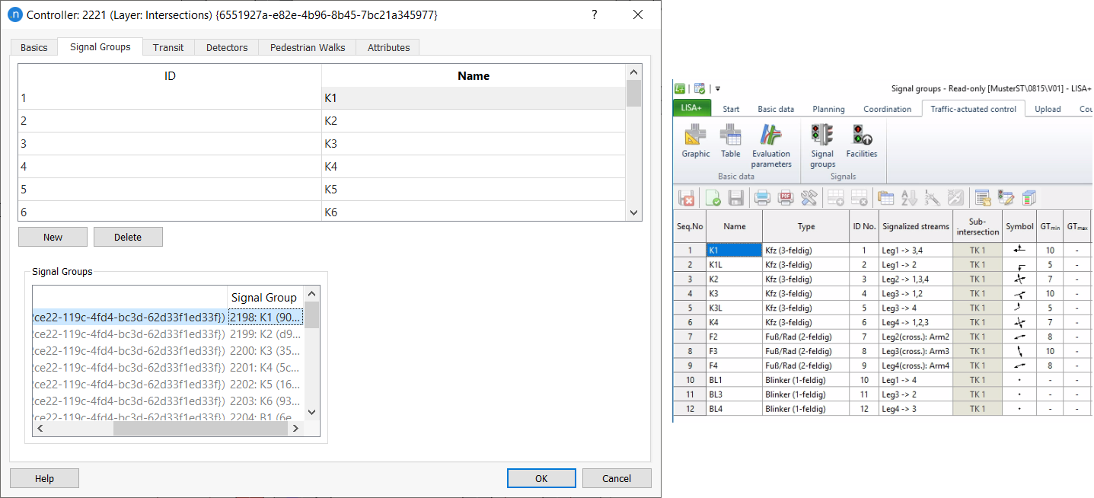
Task: Open the green LISA+ application menu
Action: point(692,109)
